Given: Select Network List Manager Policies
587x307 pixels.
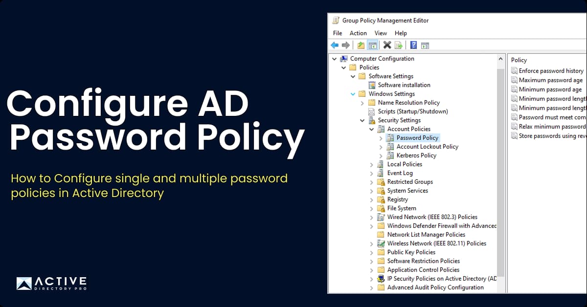Looking at the screenshot, I should tap(426, 235).
